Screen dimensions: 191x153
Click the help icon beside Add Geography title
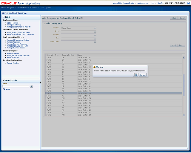click(81, 18)
